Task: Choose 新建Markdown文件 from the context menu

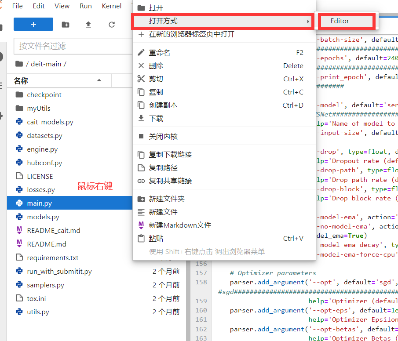Action: point(180,225)
